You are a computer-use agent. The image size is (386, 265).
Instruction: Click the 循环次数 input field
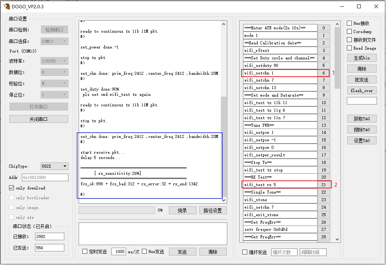(284, 252)
